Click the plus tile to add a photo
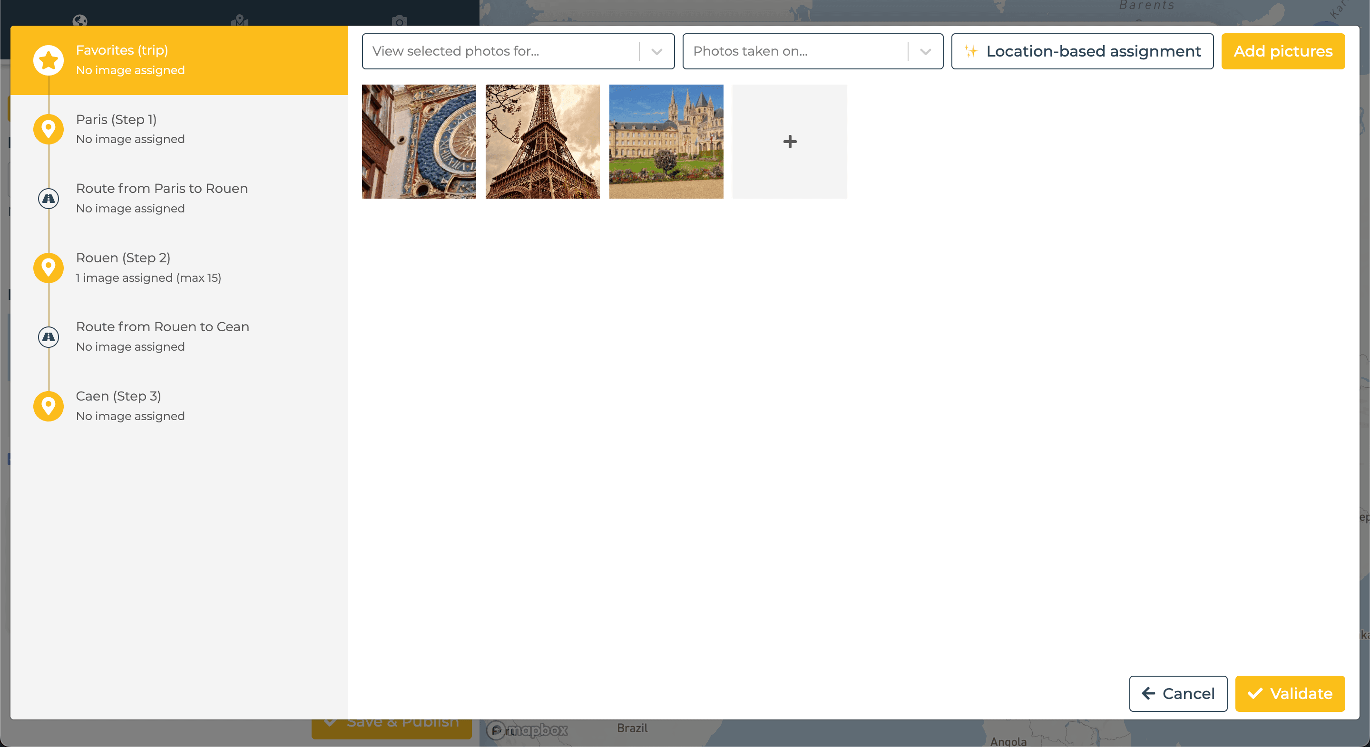This screenshot has width=1370, height=747. [790, 141]
